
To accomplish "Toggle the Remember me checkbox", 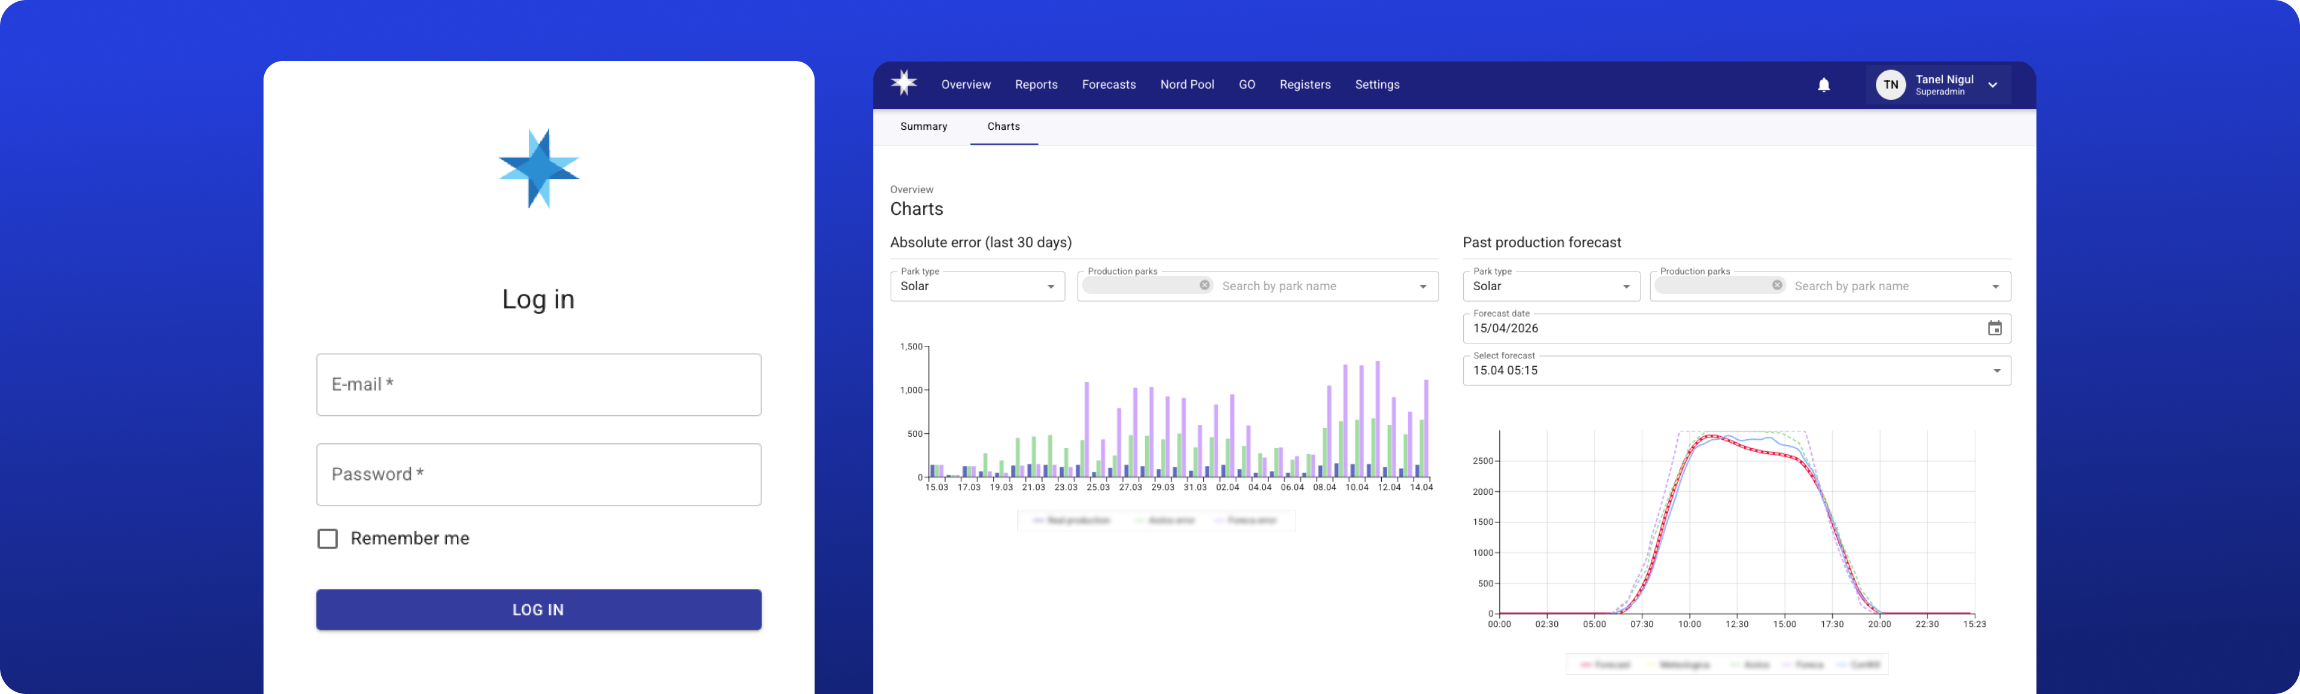I will pyautogui.click(x=328, y=539).
